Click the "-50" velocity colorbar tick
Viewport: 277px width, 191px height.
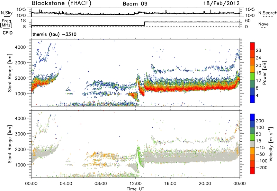click(x=260, y=154)
